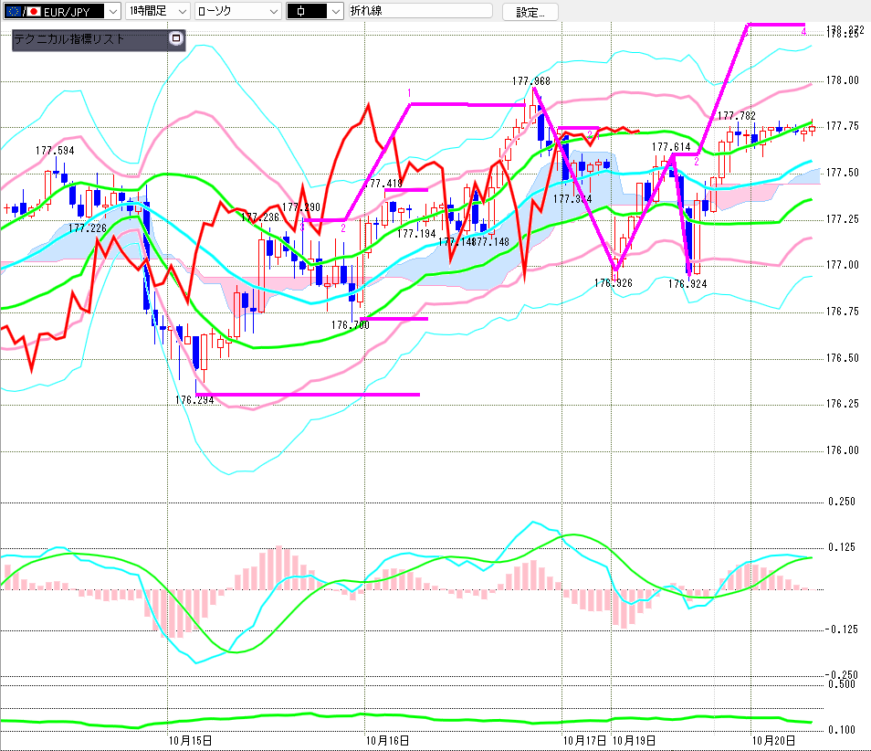Click the 176.926 price label

tap(614, 283)
